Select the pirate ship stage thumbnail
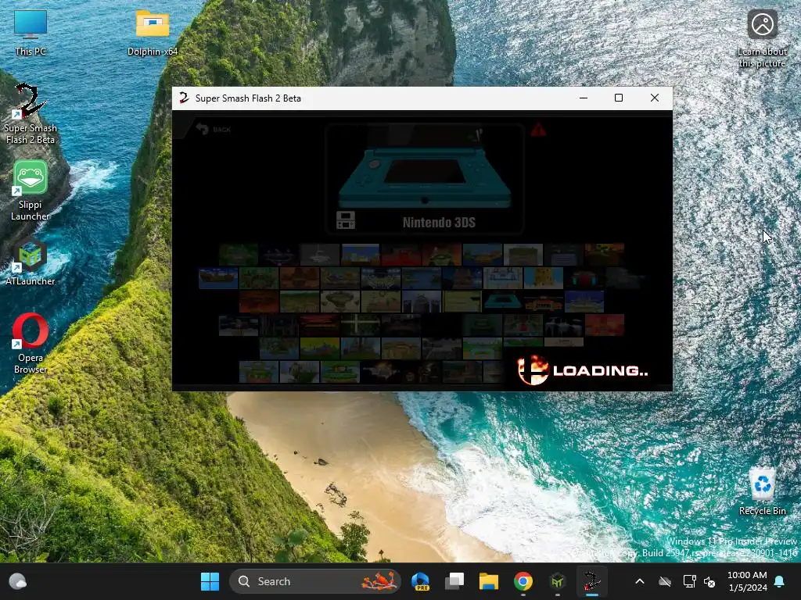 218,278
